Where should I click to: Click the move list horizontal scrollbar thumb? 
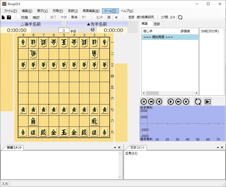pos(152,93)
